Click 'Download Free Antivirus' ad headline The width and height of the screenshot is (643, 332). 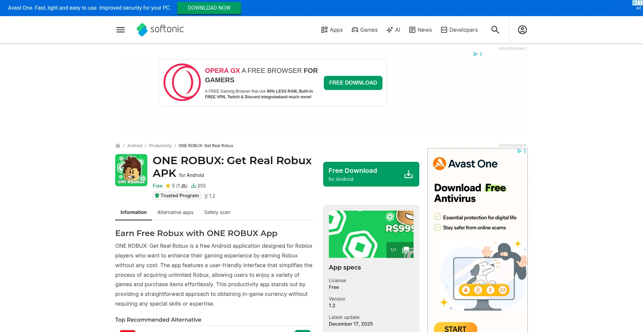[470, 193]
